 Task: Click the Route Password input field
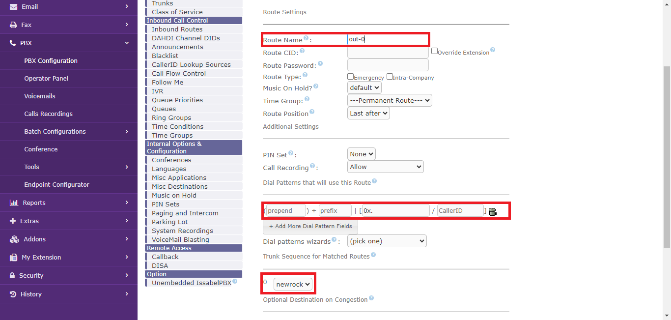coord(388,65)
